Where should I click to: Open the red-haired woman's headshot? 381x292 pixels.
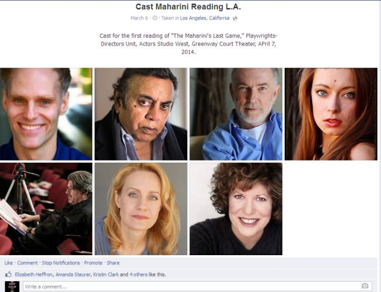pos(331,114)
